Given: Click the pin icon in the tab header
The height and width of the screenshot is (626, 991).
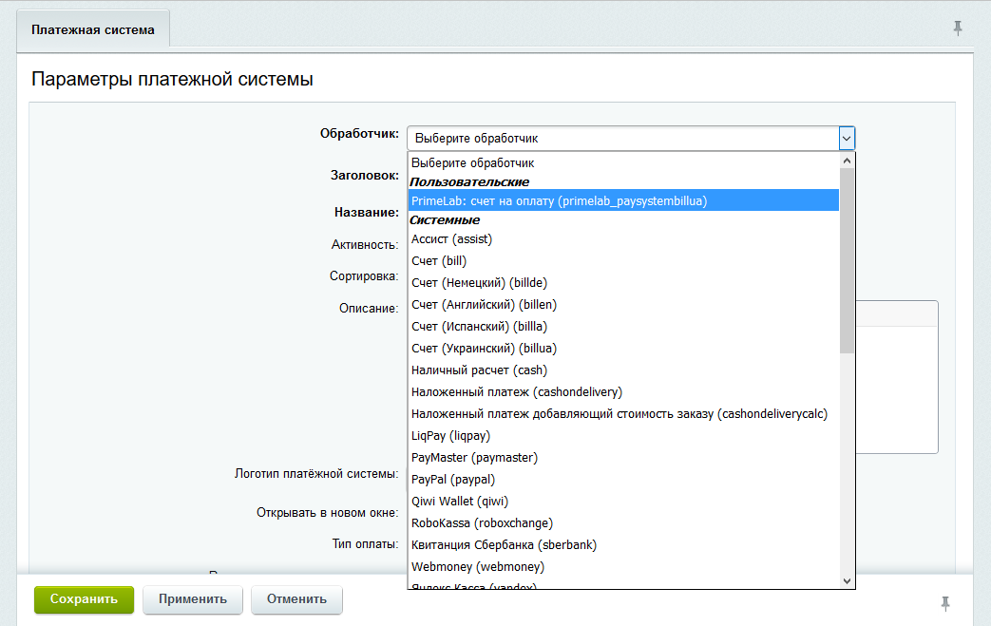Looking at the screenshot, I should point(958,28).
